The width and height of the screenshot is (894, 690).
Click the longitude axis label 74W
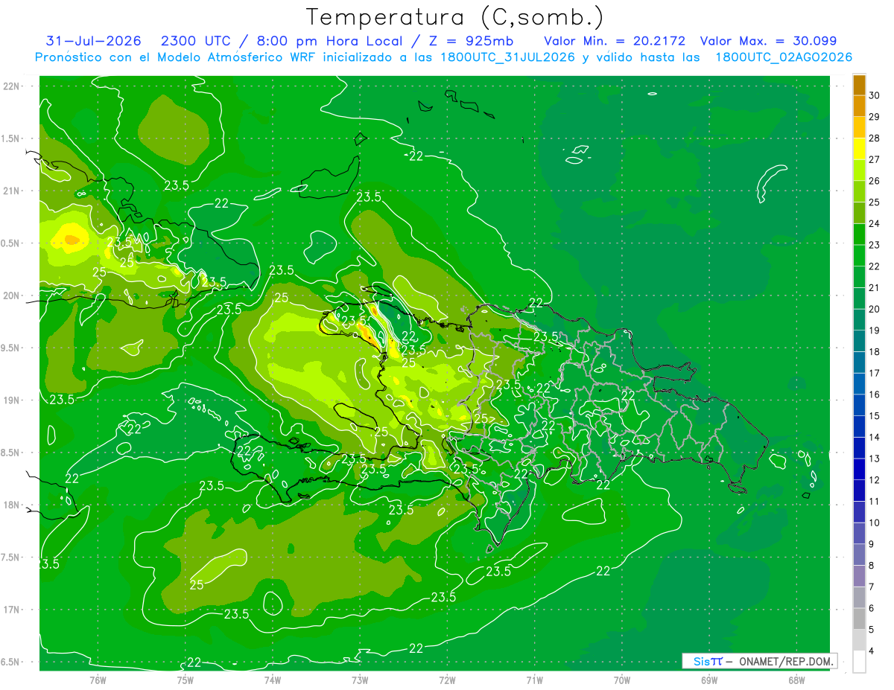pyautogui.click(x=273, y=680)
